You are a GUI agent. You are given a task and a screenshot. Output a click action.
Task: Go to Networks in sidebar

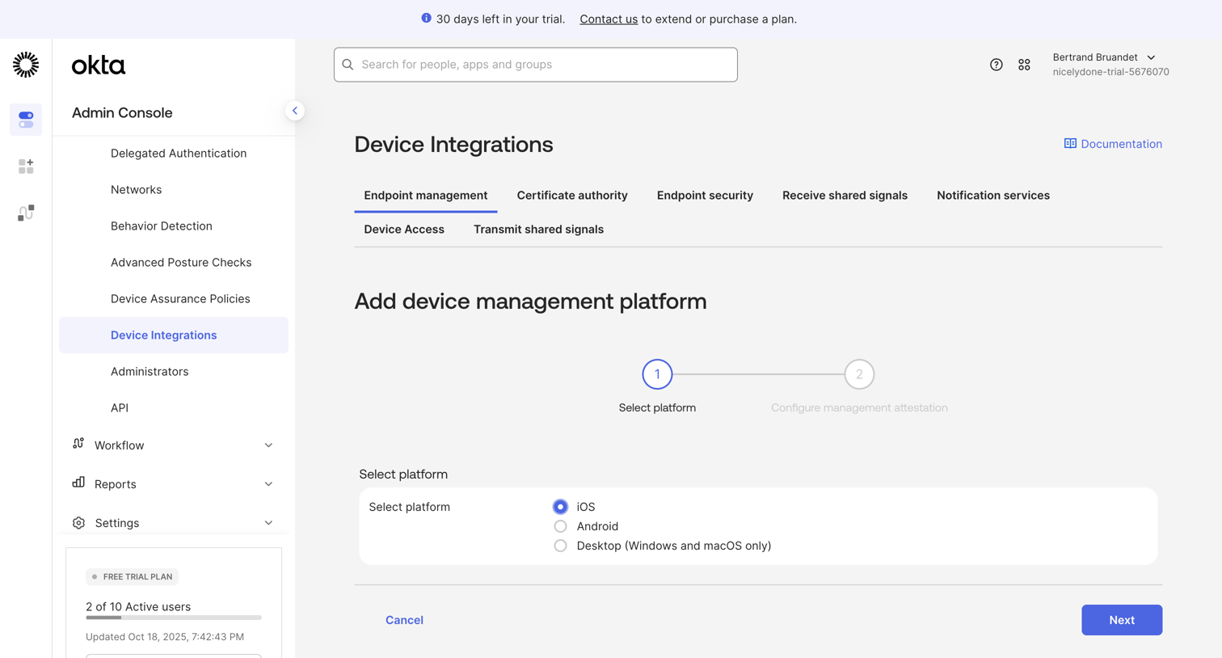point(136,190)
